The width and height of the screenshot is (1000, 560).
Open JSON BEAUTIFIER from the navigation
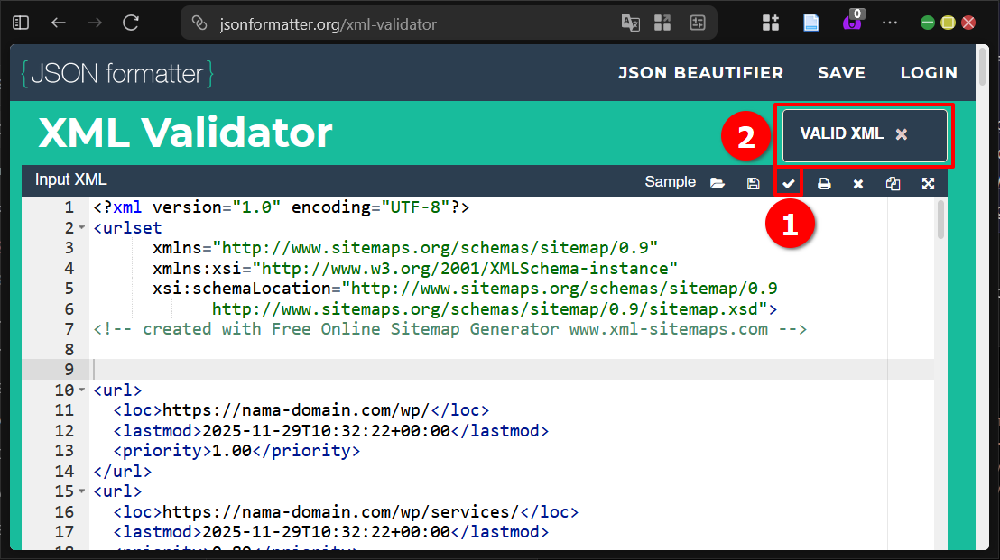tap(701, 73)
